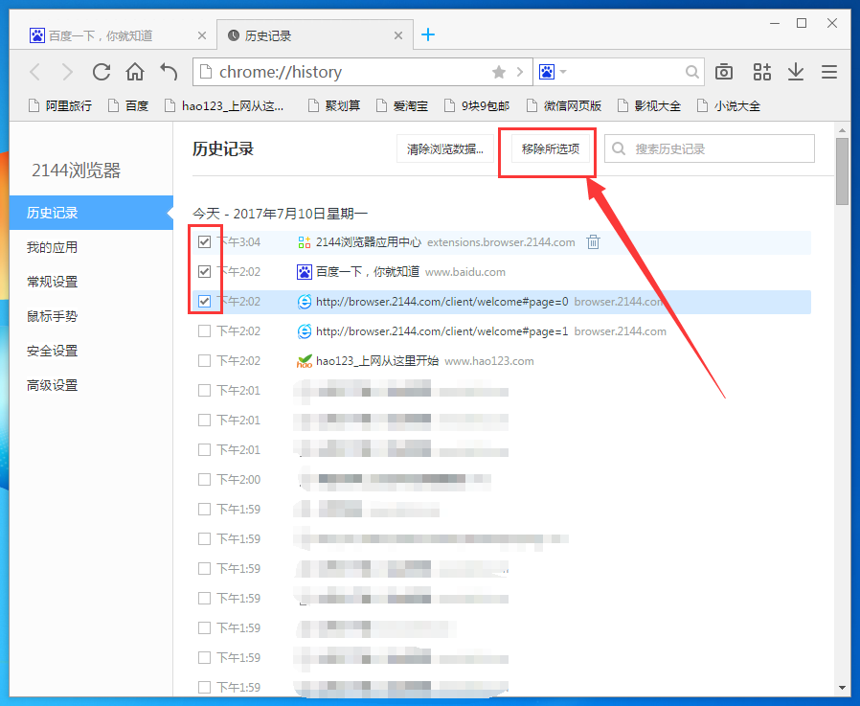
Task: Open the hamburger menu icon
Action: click(829, 71)
